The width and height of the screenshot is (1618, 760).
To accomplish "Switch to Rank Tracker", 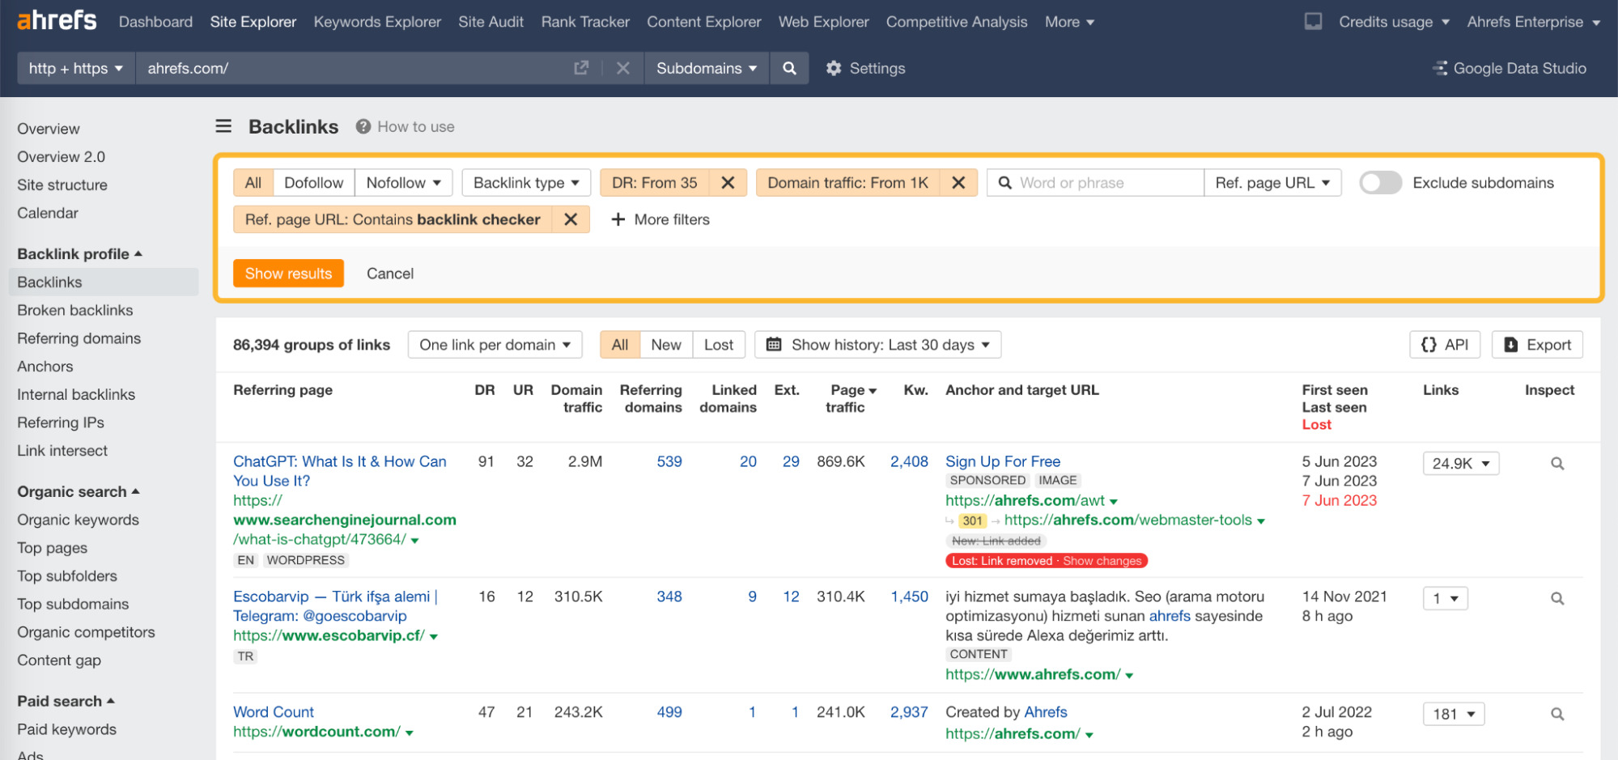I will [x=584, y=22].
